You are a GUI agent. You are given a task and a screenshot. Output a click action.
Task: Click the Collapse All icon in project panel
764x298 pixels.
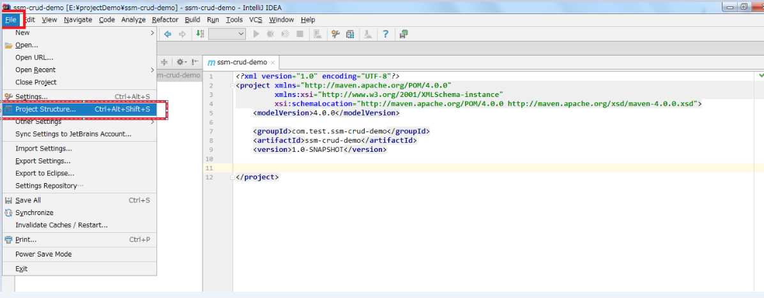[164, 62]
